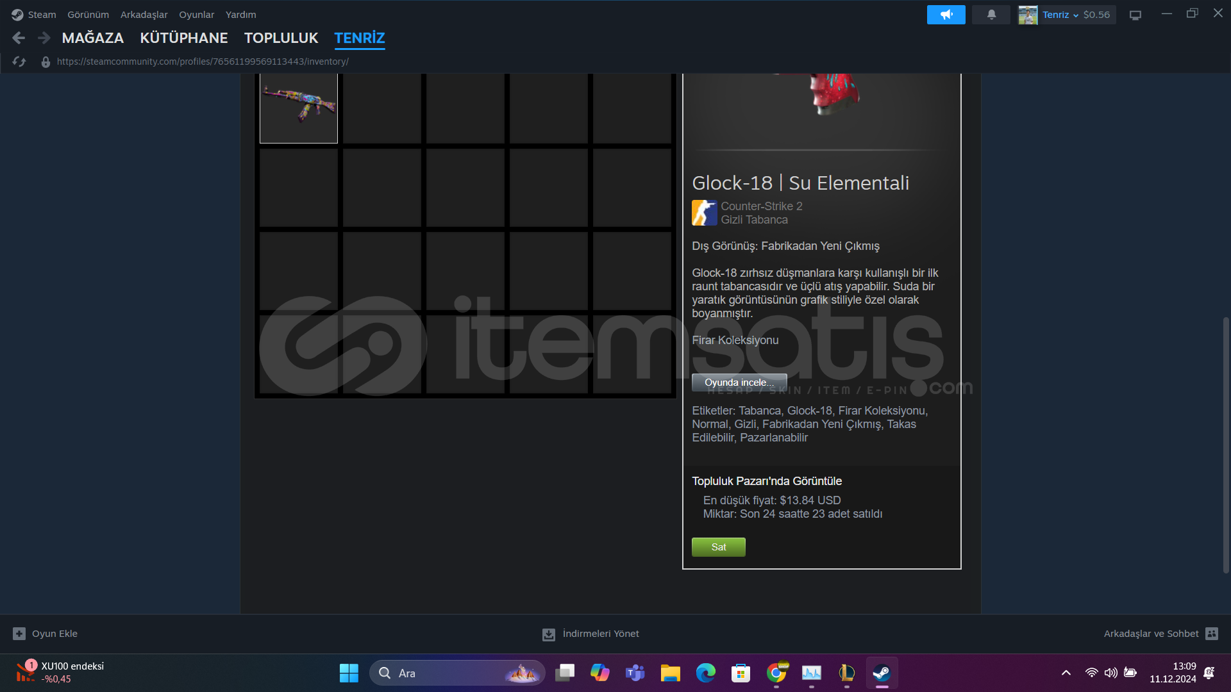Click the Oyun Ekle plus icon
1231x692 pixels.
coord(19,634)
